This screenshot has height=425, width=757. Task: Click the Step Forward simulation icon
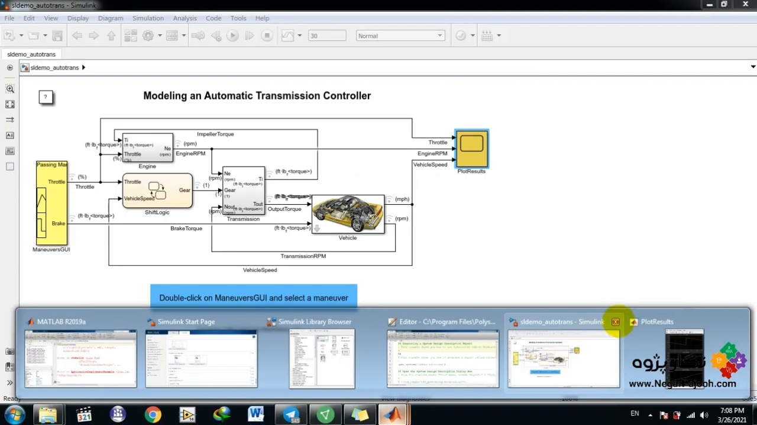(249, 36)
